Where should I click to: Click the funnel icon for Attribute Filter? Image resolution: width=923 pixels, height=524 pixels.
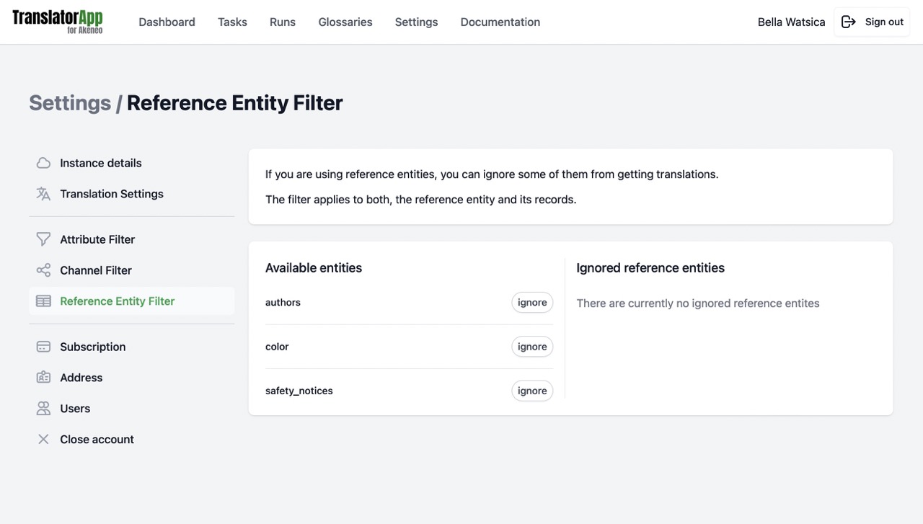(x=43, y=239)
